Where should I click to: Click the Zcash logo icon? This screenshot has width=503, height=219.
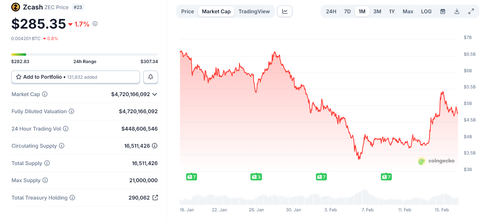(x=15, y=7)
